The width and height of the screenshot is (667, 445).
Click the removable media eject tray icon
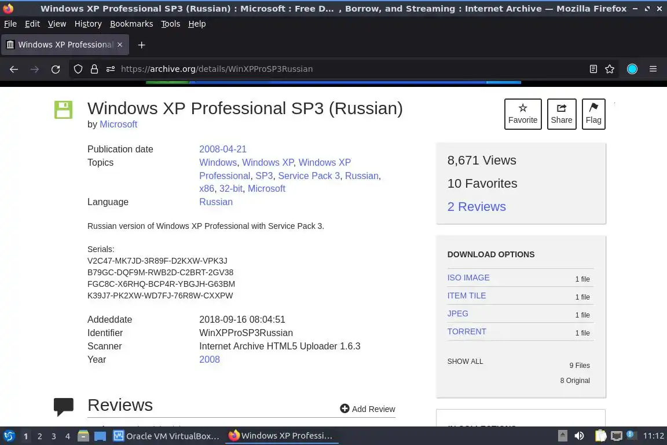[562, 436]
